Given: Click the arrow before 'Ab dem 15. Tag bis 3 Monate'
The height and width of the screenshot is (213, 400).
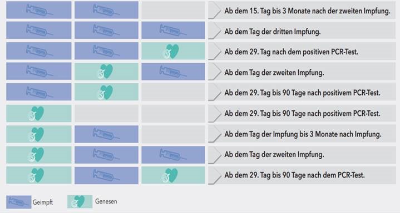Looking at the screenshot, I should click(215, 11).
